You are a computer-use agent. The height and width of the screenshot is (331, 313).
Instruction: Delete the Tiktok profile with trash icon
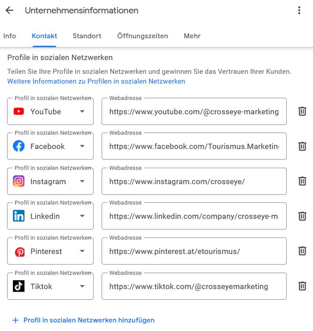click(x=302, y=286)
